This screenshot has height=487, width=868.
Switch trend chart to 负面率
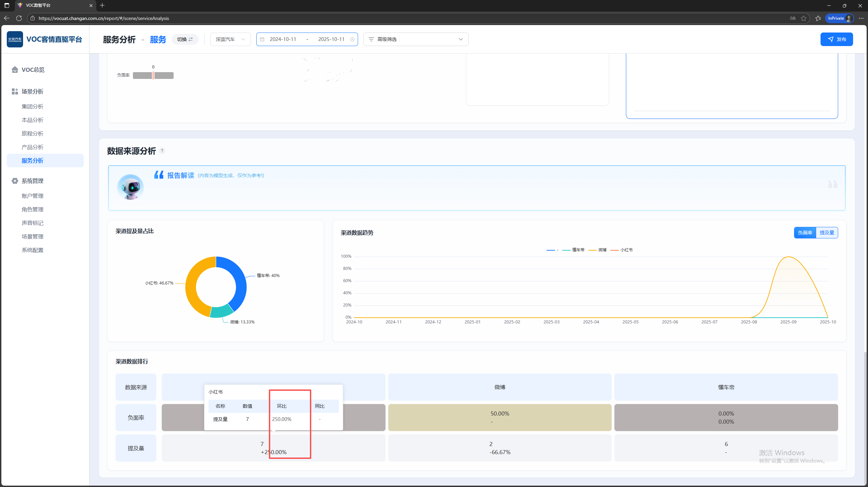point(805,233)
